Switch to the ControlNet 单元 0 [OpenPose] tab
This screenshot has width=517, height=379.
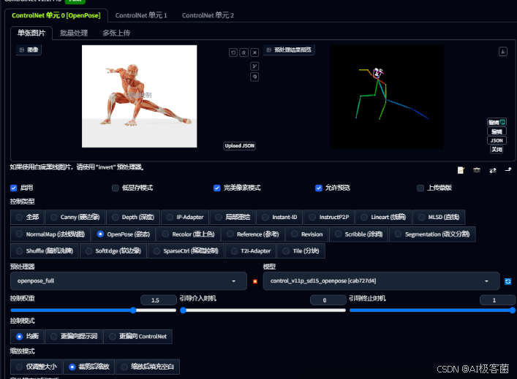56,15
